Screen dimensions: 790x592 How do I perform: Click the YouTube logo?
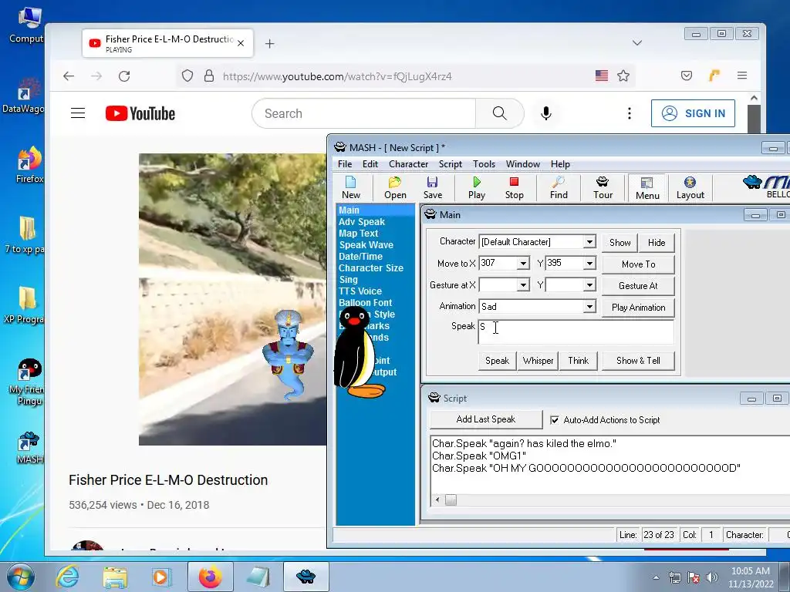point(140,113)
